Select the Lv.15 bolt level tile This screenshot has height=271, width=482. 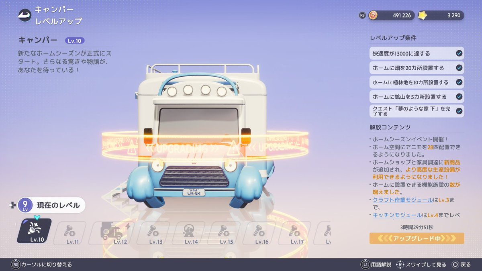point(224,233)
